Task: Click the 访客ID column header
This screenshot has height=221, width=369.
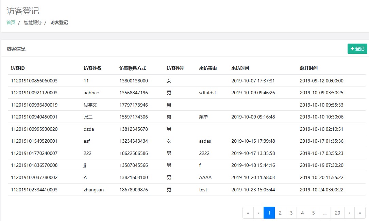Action: pyautogui.click(x=18, y=68)
